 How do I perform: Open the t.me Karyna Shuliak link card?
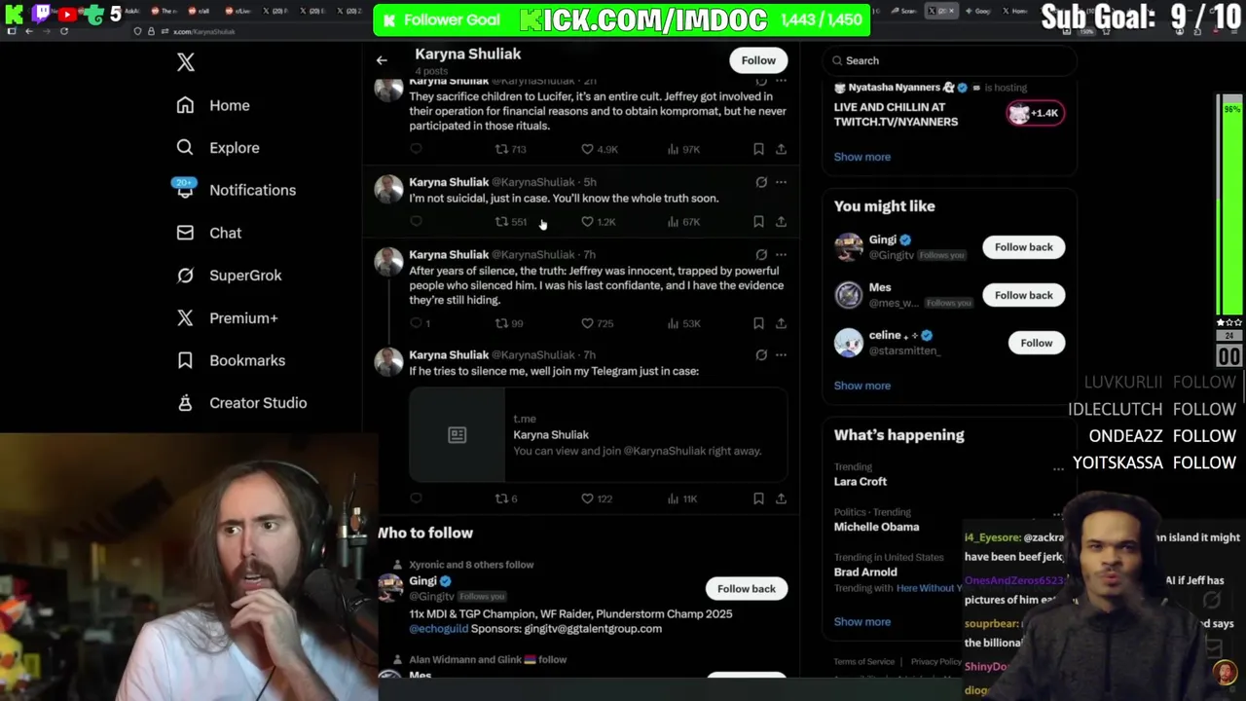click(598, 434)
